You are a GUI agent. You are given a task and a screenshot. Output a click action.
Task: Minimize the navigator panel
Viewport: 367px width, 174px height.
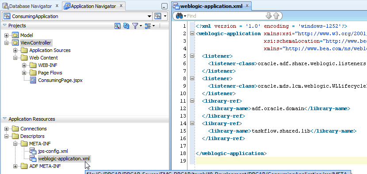click(x=164, y=7)
